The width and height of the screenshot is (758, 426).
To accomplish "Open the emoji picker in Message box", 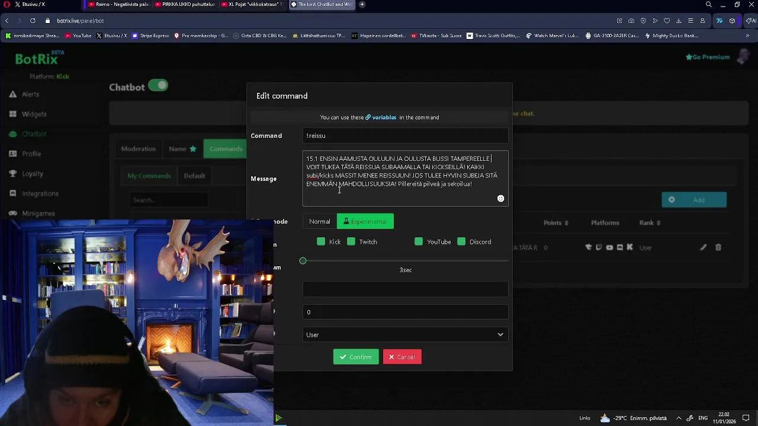I will pyautogui.click(x=500, y=199).
